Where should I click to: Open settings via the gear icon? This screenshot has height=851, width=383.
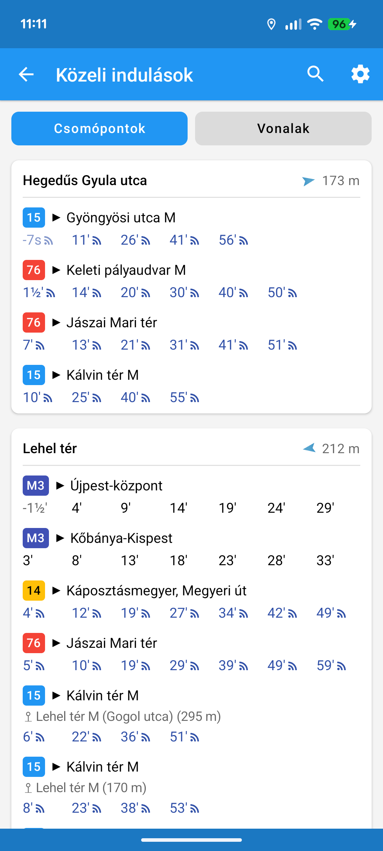coord(360,74)
